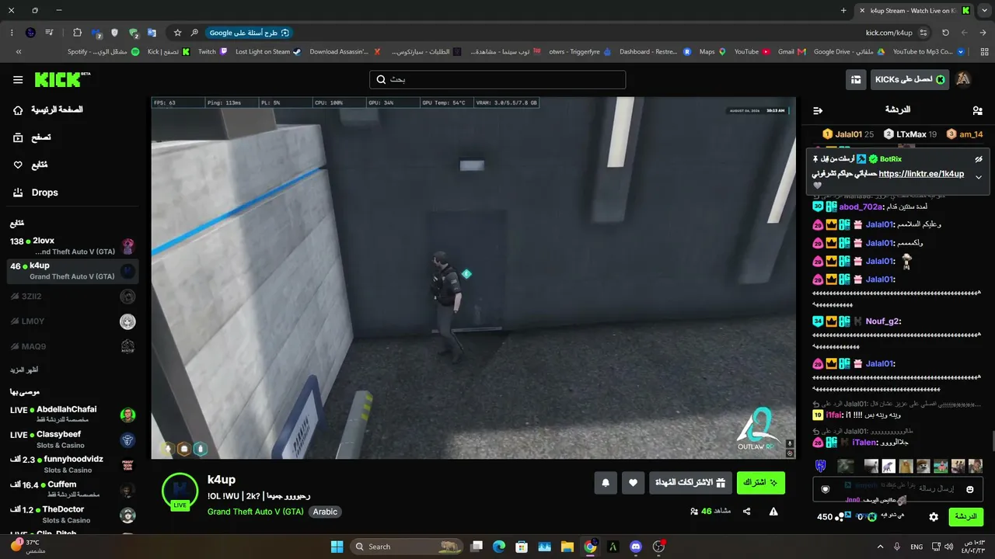Open the YouTube bookmark

tap(752, 52)
